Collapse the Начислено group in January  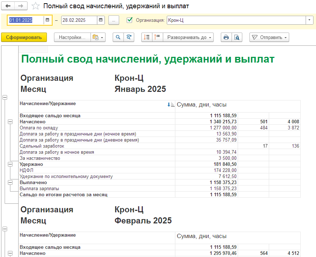pyautogui.click(x=10, y=122)
